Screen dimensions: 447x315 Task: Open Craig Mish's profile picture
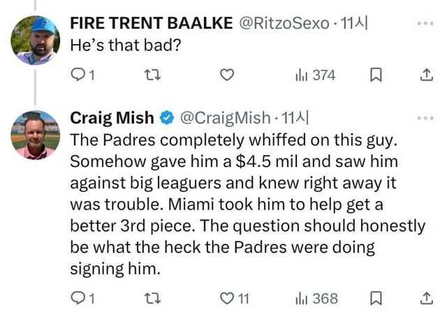35,135
